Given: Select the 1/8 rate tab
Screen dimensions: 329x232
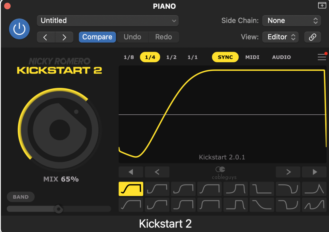Looking at the screenshot, I should 129,58.
